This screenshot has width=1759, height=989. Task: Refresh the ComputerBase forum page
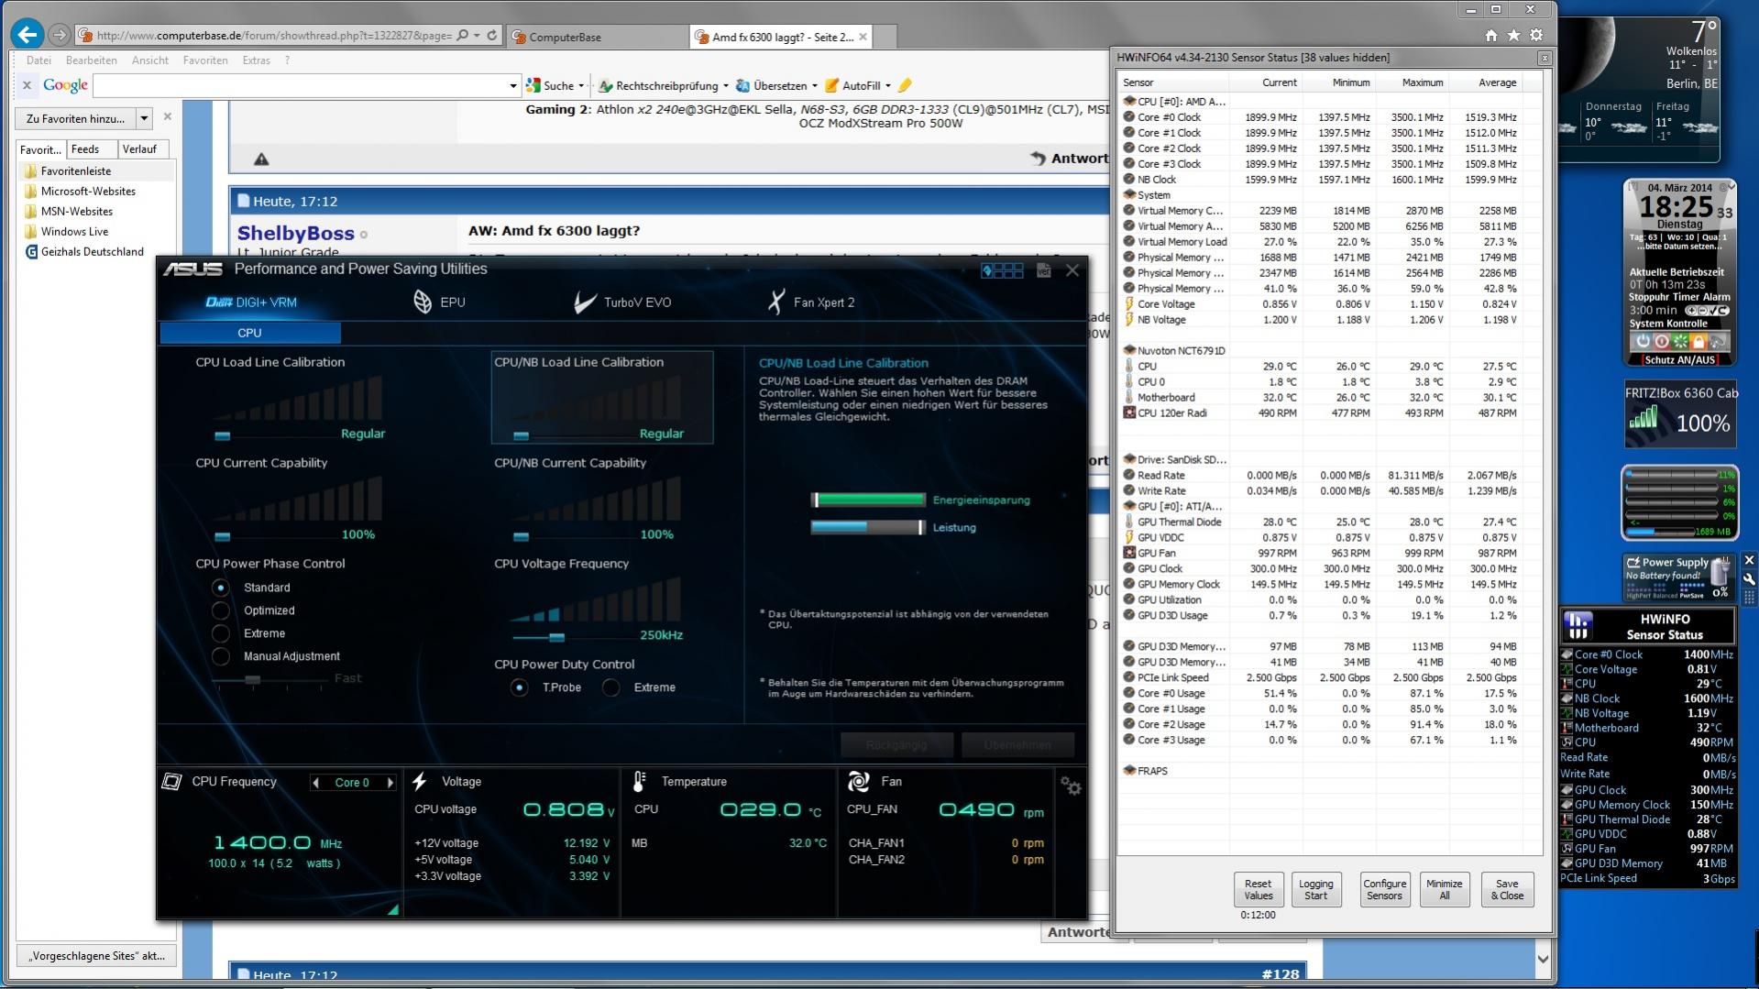(492, 35)
